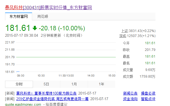This screenshot has height=106, width=170.
Task: Open the 上证 index link
Action: pyautogui.click(x=125, y=31)
